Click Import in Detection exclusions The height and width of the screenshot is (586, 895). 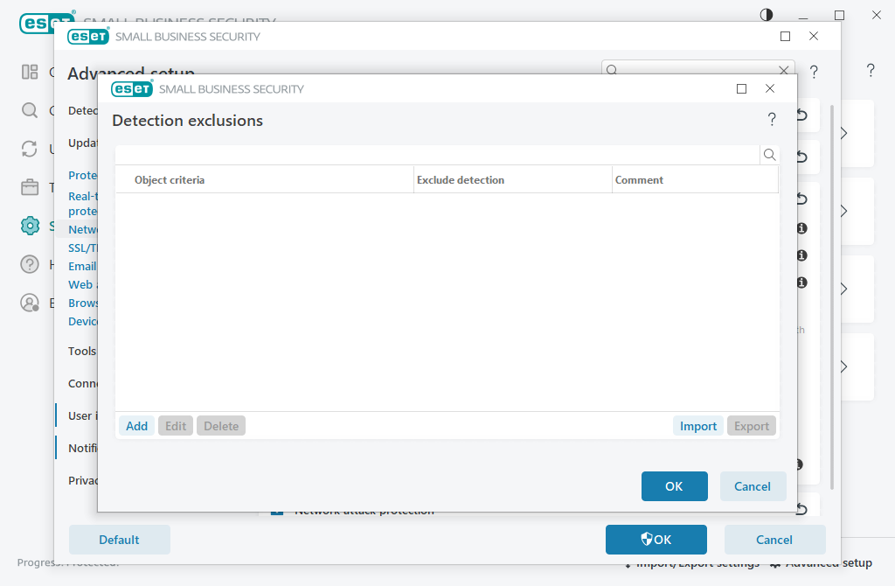pyautogui.click(x=698, y=426)
